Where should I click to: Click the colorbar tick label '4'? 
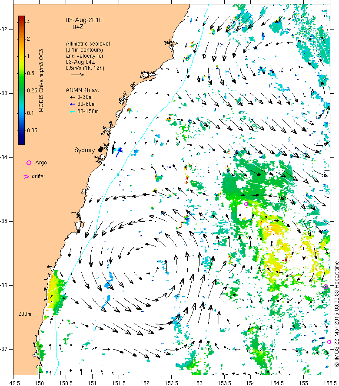(x=28, y=22)
